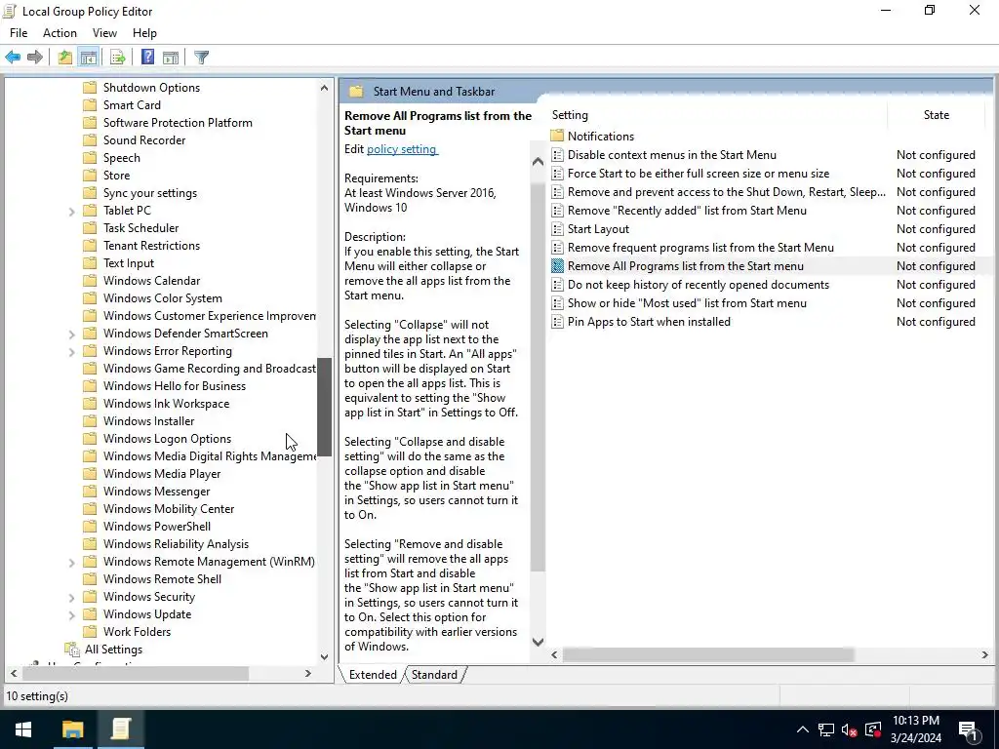Click the Setting column header
999x749 pixels.
point(717,115)
